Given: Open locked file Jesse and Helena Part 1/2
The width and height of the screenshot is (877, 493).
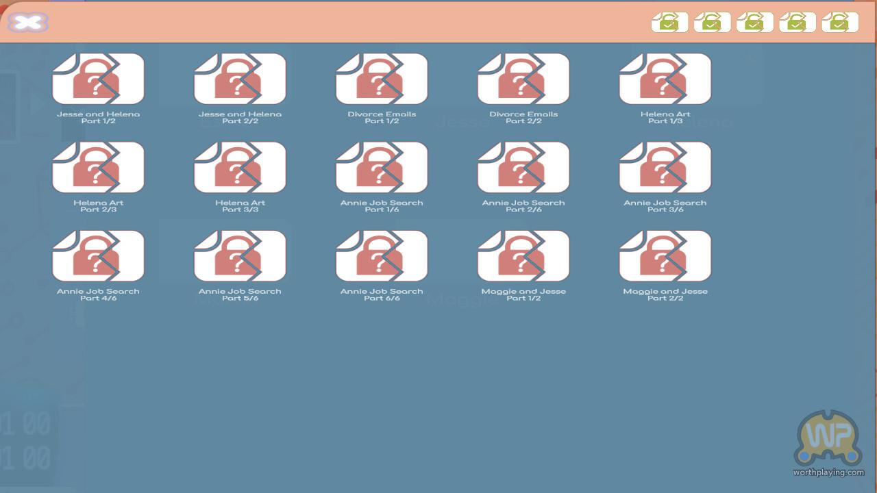Looking at the screenshot, I should pos(98,79).
